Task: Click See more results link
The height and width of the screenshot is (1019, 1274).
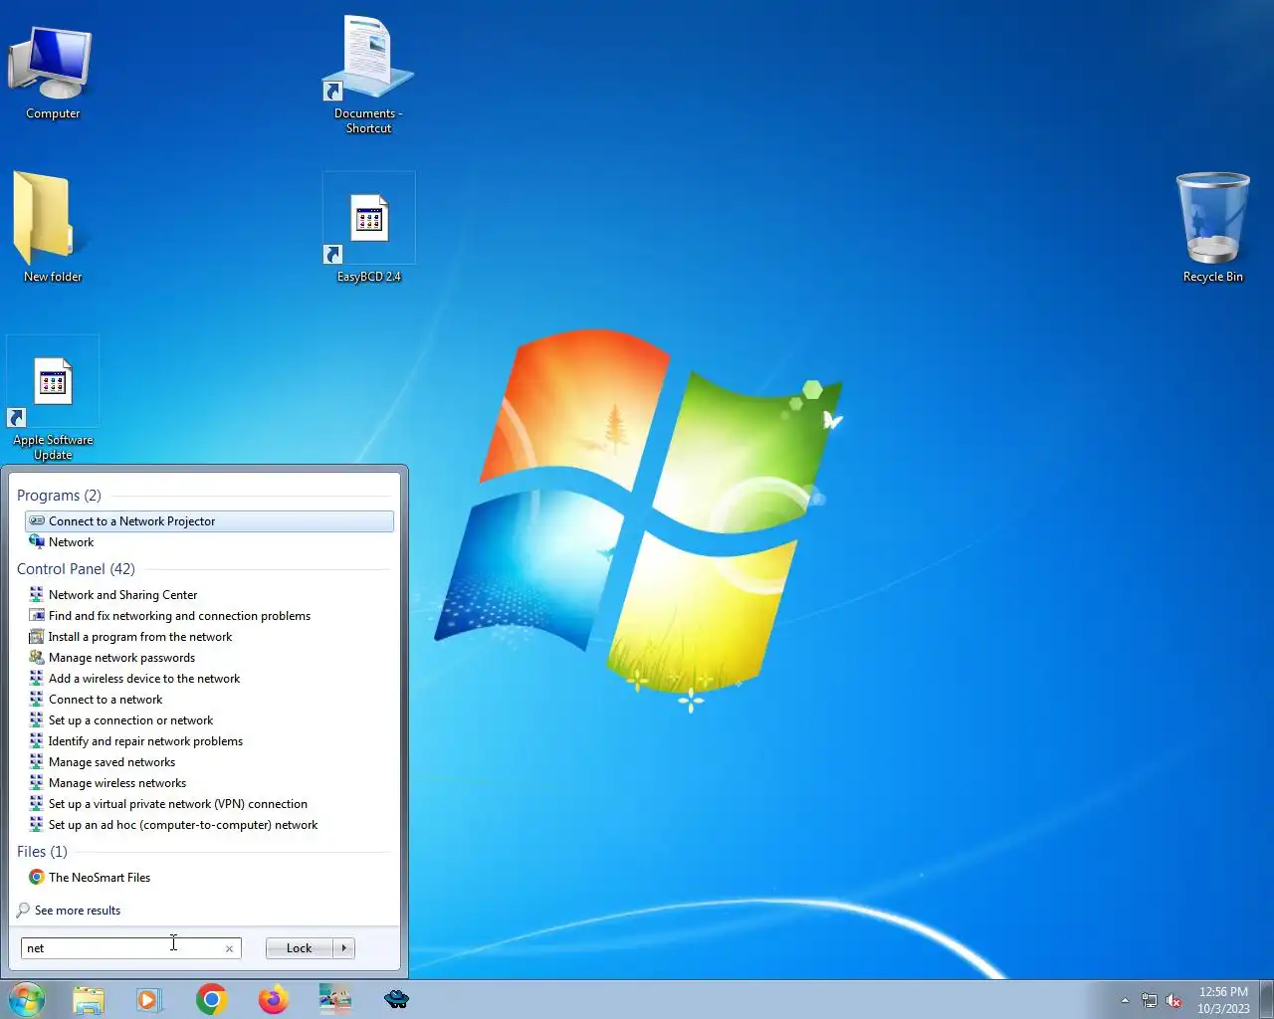Action: 78,911
